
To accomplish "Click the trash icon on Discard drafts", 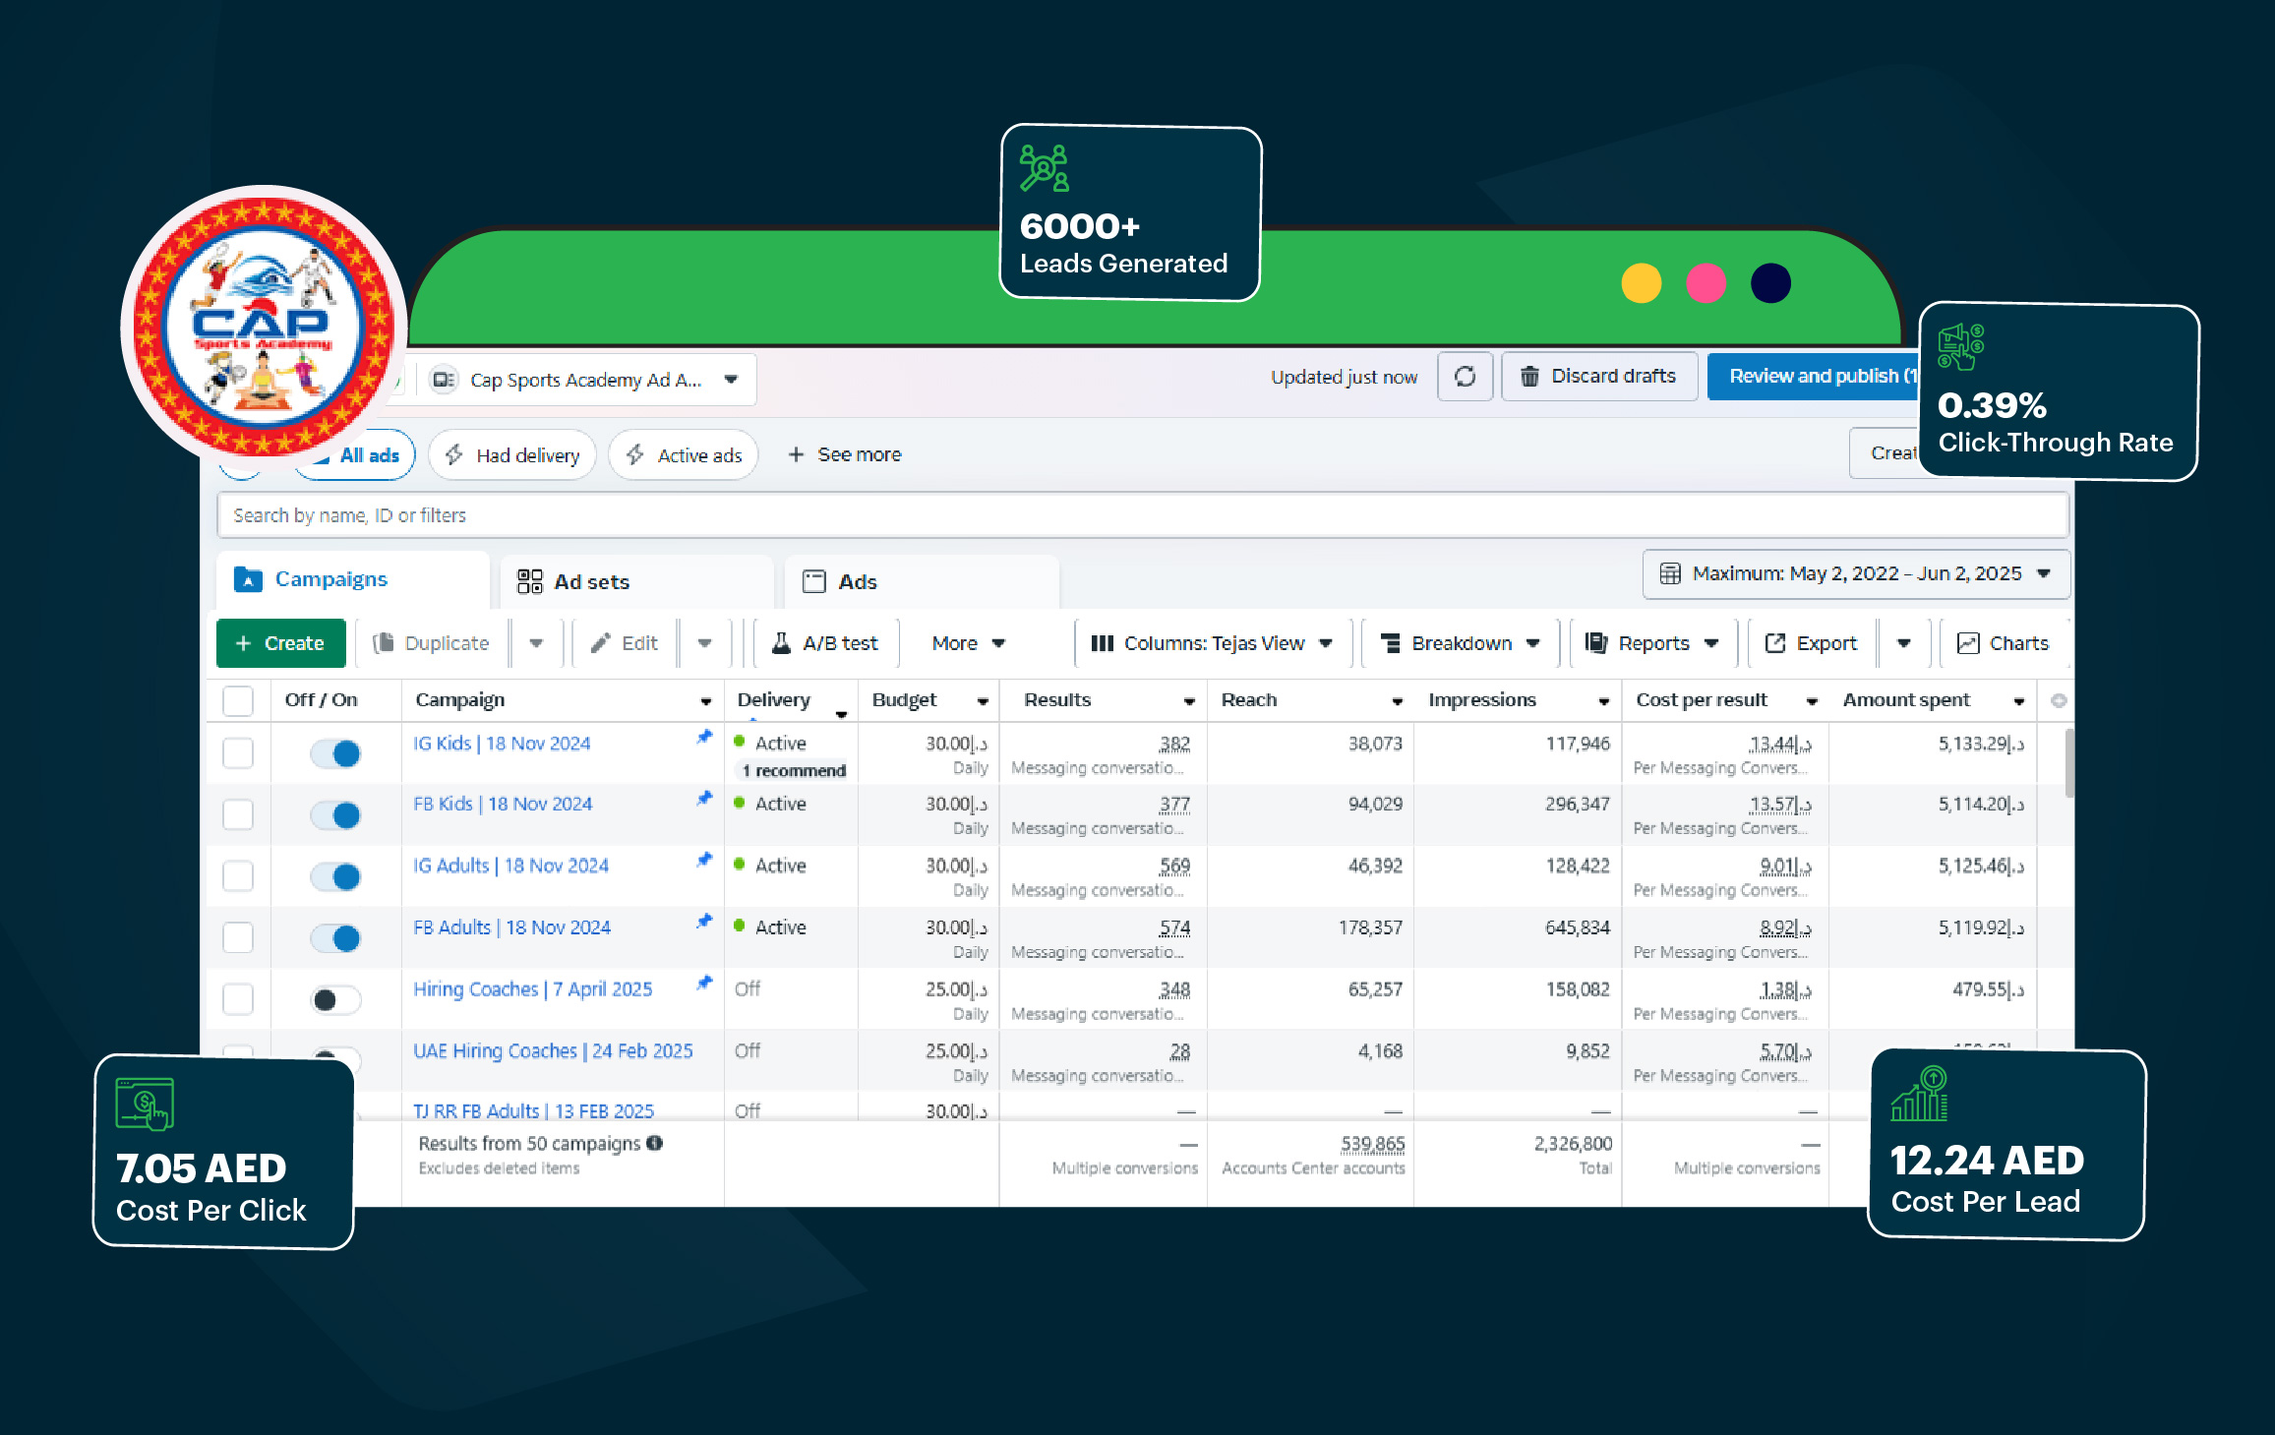I will click(x=1529, y=377).
